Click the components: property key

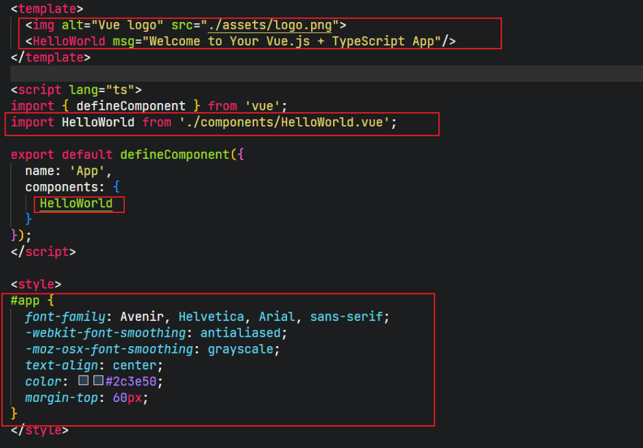tap(65, 187)
